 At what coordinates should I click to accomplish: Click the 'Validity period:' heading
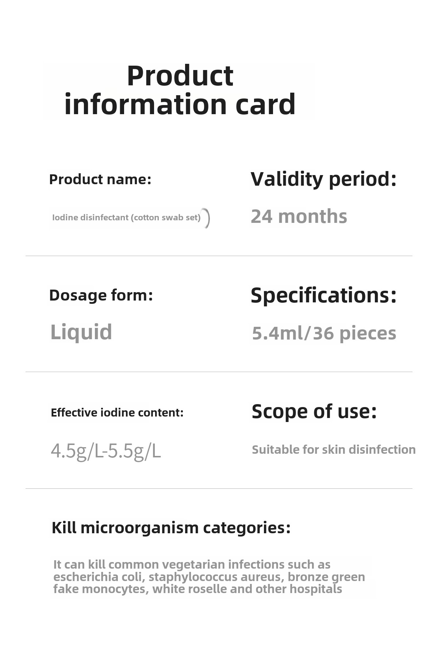323,179
